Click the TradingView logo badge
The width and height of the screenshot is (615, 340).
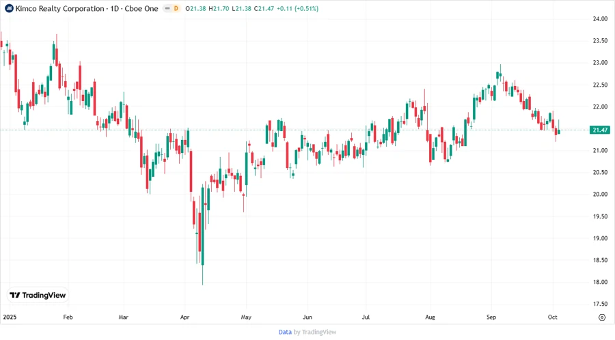38,296
